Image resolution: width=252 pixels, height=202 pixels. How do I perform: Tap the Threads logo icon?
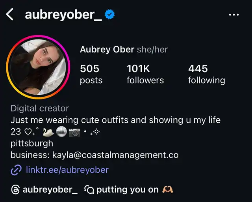point(15,190)
